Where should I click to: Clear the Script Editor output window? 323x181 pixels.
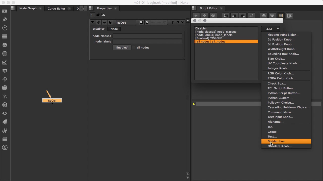tap(290, 16)
